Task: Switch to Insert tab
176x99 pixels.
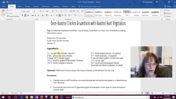Action: click(x=20, y=7)
